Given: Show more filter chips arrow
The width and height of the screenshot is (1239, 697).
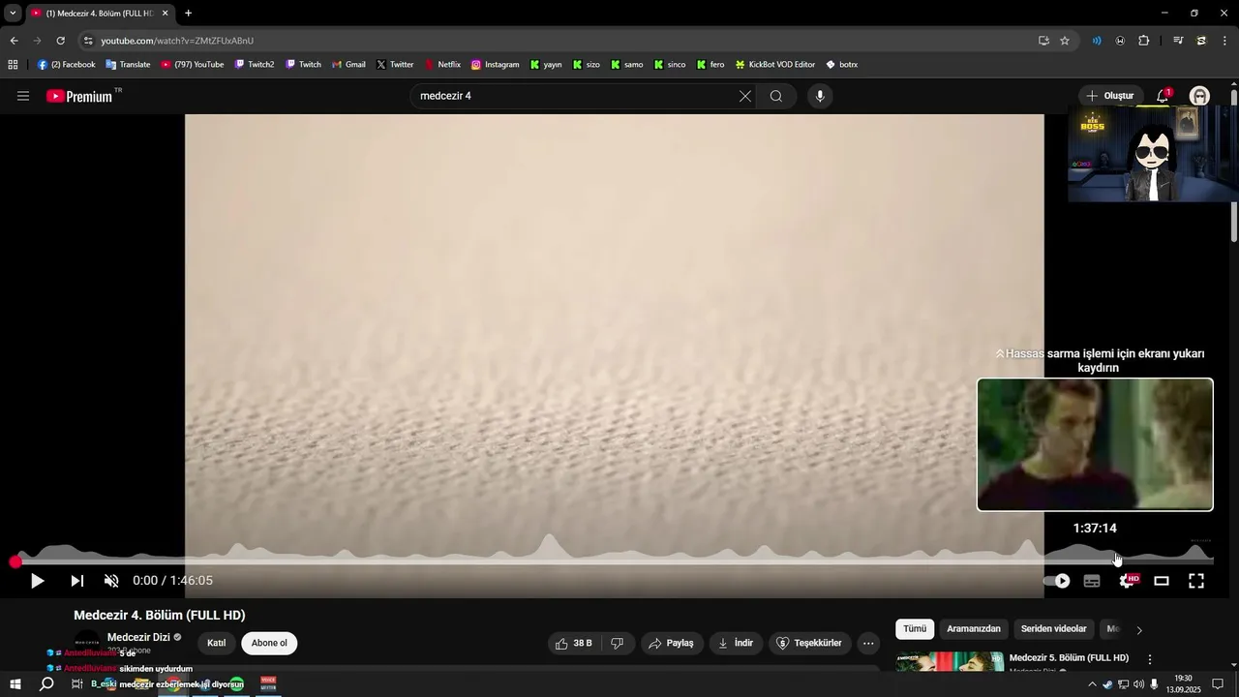Looking at the screenshot, I should pos(1139,630).
